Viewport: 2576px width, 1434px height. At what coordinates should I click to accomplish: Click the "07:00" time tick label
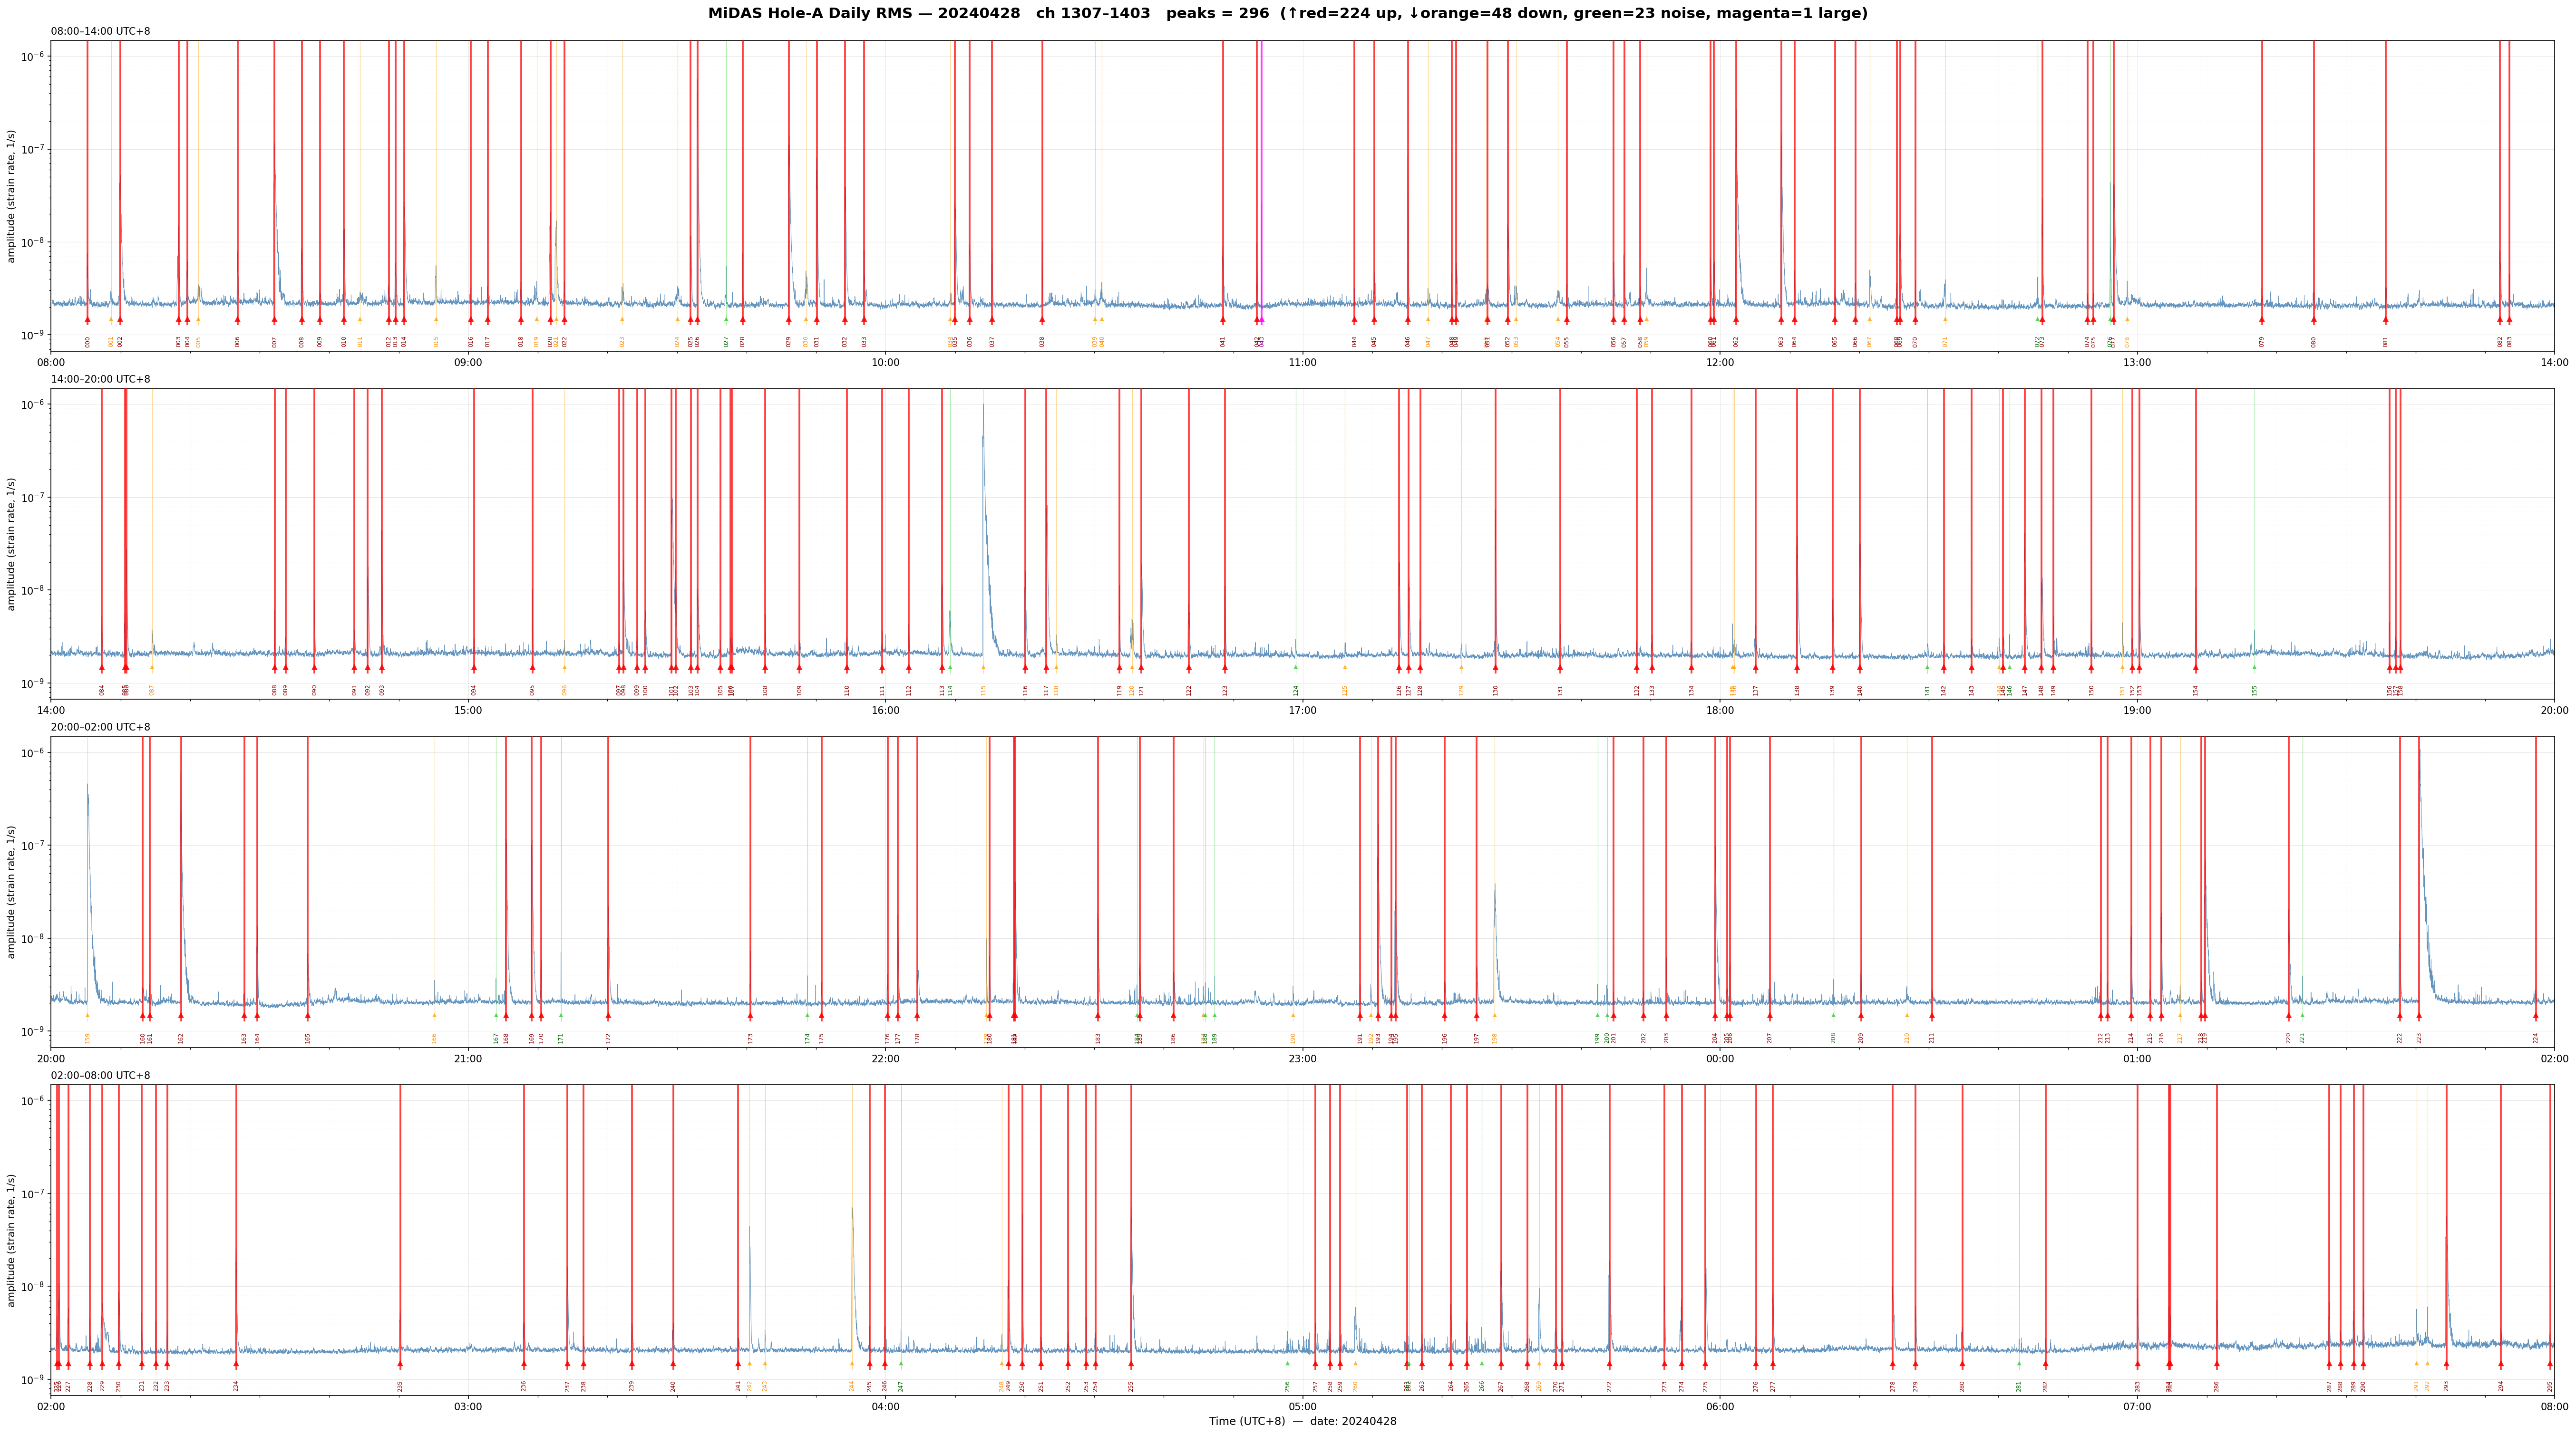[x=2137, y=1407]
